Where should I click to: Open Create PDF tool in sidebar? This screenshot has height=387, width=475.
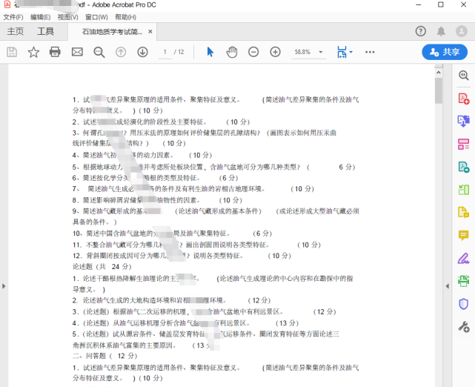pyautogui.click(x=463, y=99)
